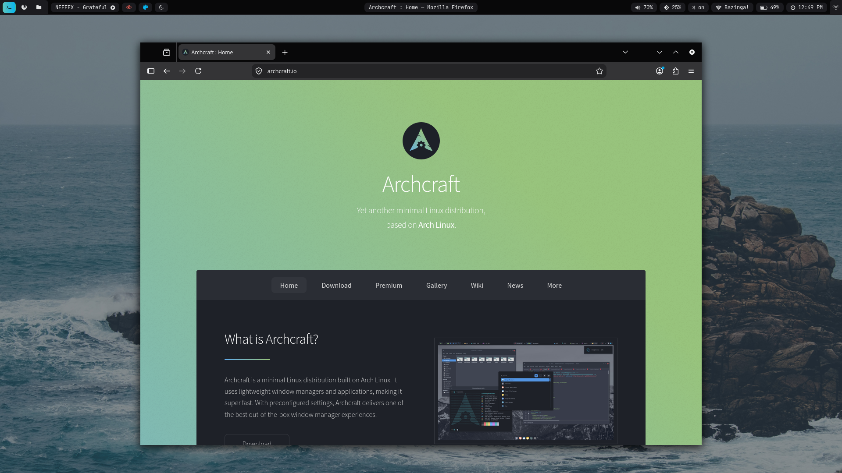Open the Download navigation item
842x473 pixels.
pyautogui.click(x=336, y=285)
